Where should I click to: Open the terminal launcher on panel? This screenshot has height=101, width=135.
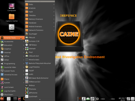pyautogui.click(x=15, y=99)
